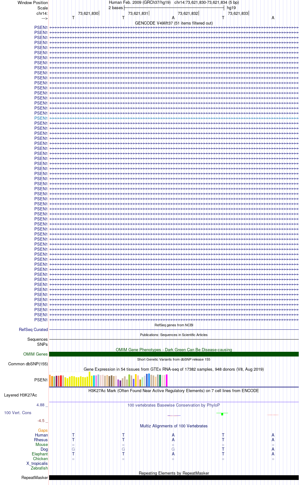Click the -4.5 PhyloP lower scale value
The width and height of the screenshot is (299, 485).
tap(41, 420)
